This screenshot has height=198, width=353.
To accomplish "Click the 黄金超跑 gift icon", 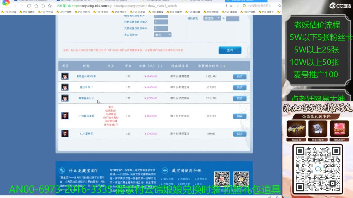I will click(296, 129).
